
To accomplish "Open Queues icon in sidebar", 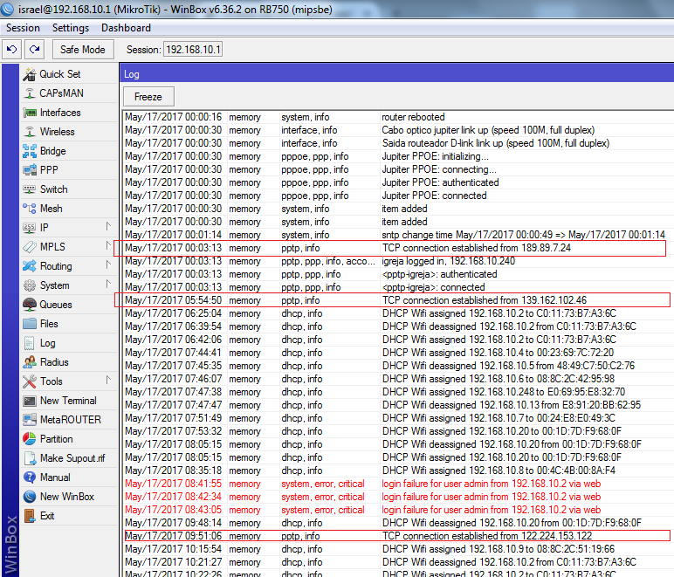I will click(x=30, y=305).
